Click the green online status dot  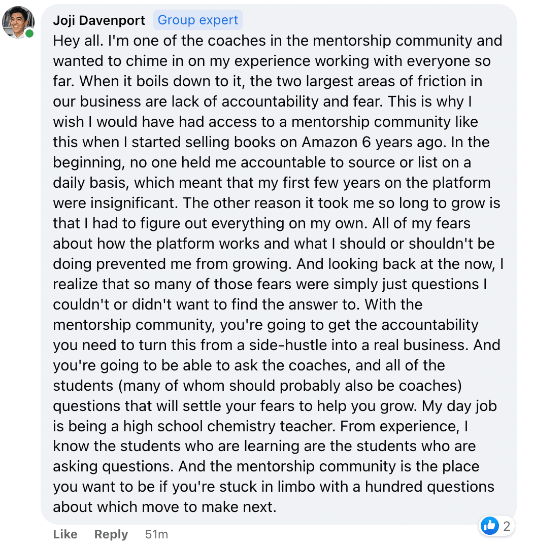click(30, 34)
